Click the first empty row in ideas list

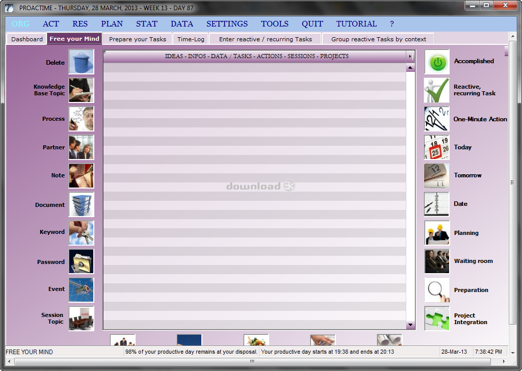coord(254,68)
